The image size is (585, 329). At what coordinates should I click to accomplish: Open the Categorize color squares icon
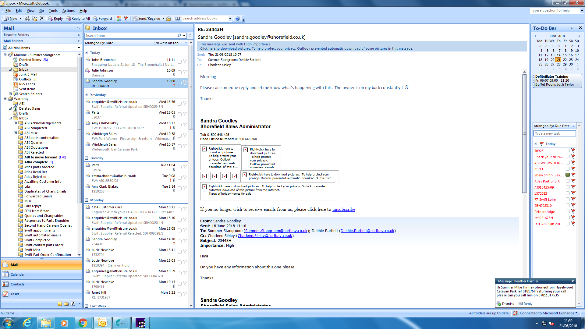click(x=119, y=19)
